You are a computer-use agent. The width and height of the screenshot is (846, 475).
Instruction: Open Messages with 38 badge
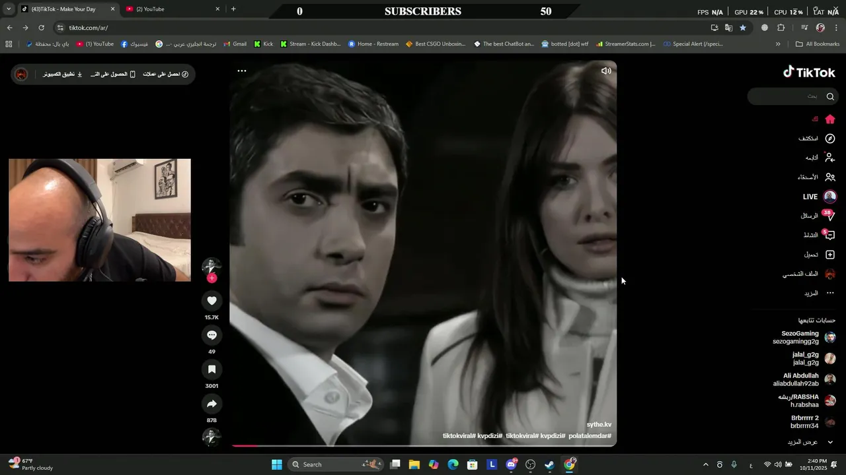(x=818, y=216)
